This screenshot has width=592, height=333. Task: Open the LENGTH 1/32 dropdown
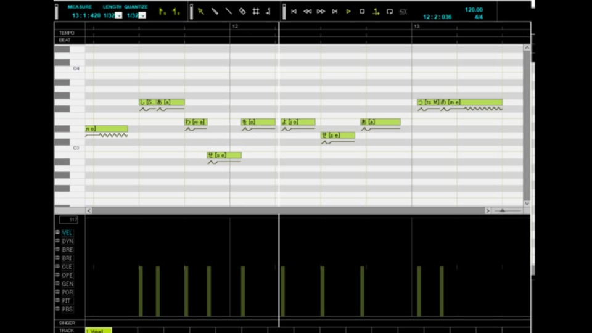[118, 15]
